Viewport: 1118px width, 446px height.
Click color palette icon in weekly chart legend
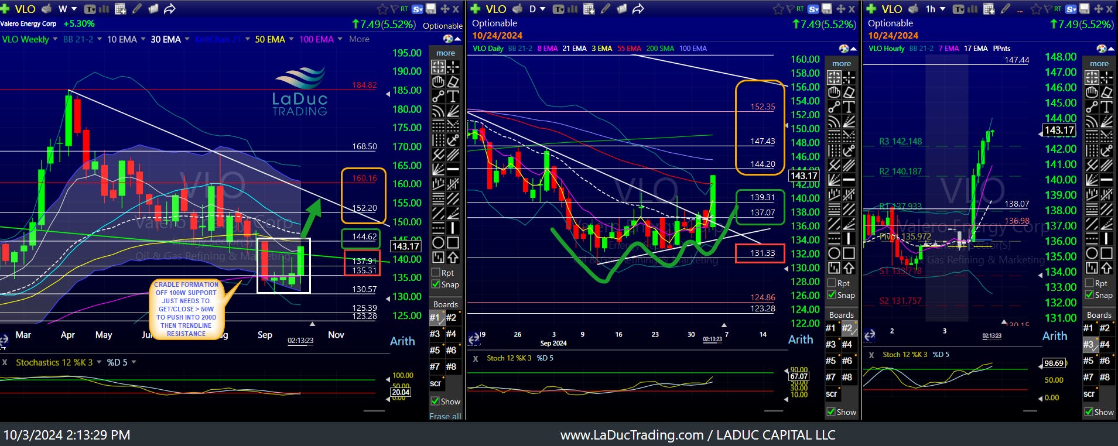448,39
